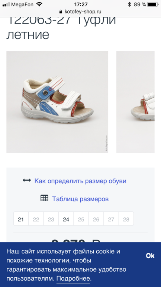
Task: Tap the 17:27 clock in status bar
Action: [x=81, y=4]
